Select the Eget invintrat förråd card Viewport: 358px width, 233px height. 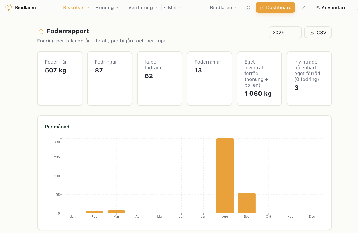(x=259, y=79)
